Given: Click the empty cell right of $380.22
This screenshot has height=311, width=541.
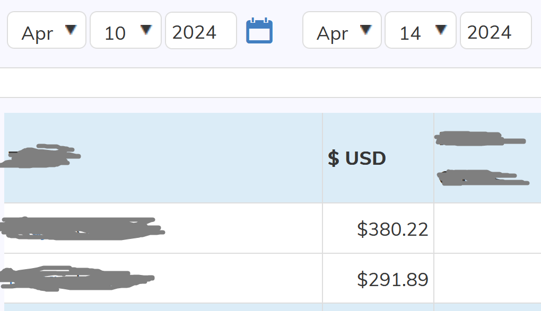Looking at the screenshot, I should pos(487,228).
